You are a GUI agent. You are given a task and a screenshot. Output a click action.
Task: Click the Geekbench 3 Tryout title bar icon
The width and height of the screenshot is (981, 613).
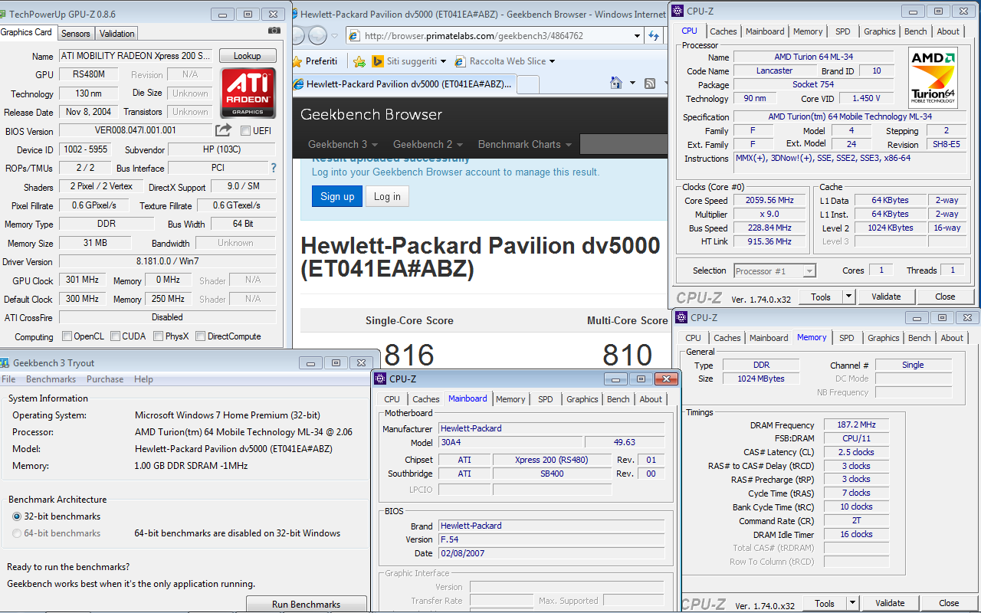click(6, 362)
